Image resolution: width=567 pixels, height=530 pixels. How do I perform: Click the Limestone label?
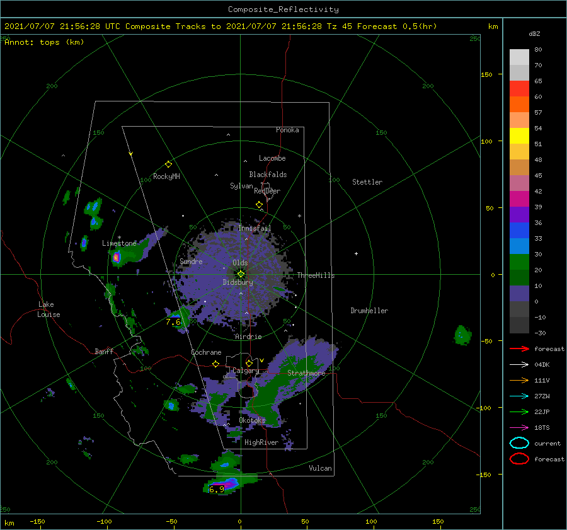click(x=119, y=243)
